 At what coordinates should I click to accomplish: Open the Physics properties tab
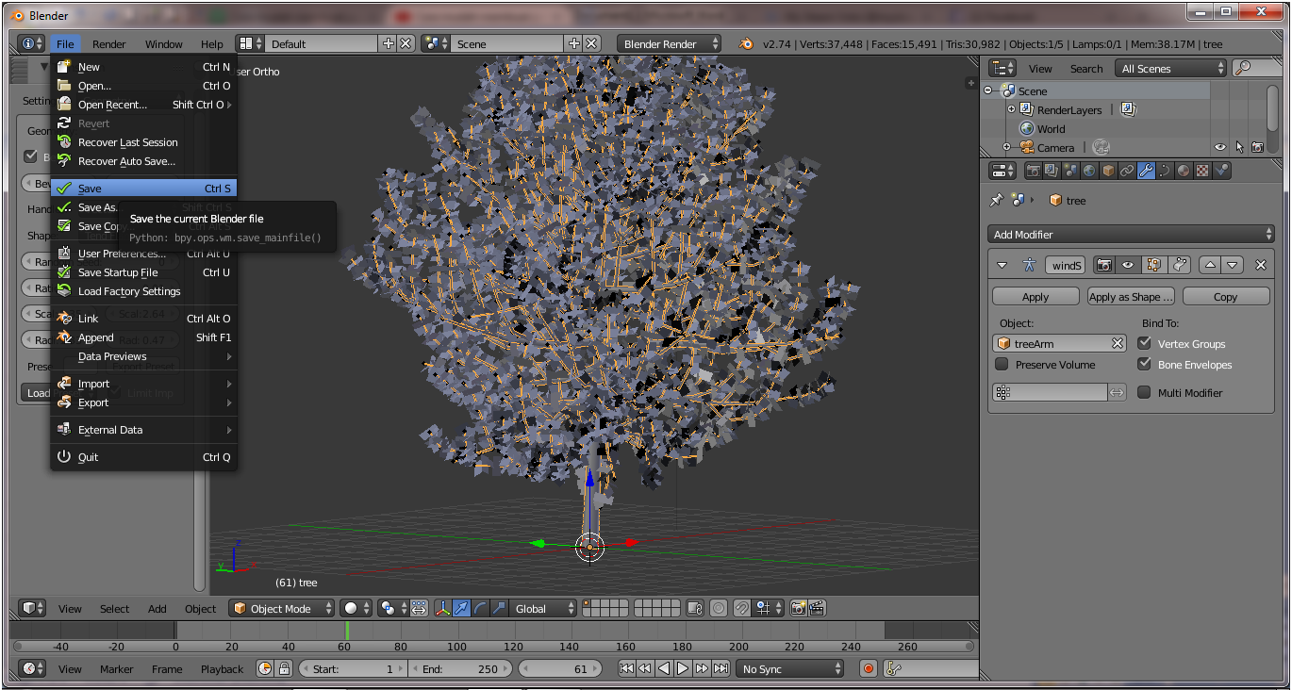[1221, 171]
